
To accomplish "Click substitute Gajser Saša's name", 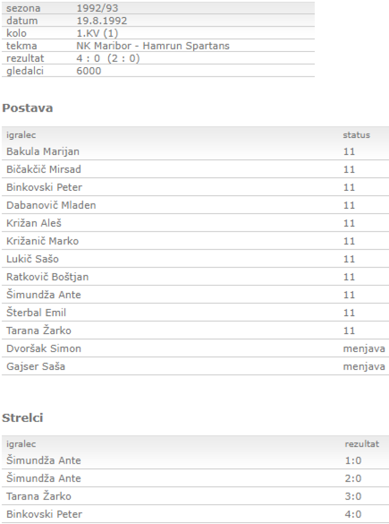I will (x=36, y=367).
